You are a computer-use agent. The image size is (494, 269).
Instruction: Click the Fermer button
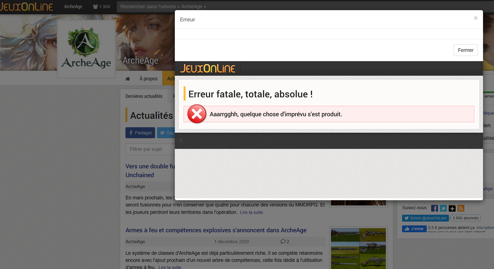coord(465,50)
